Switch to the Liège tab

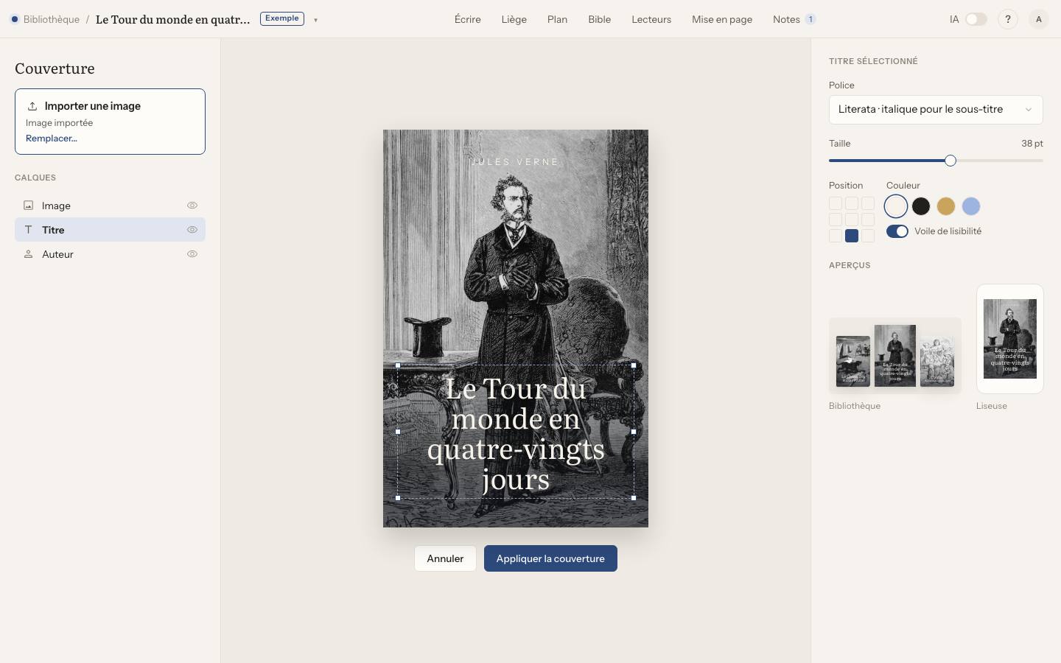pyautogui.click(x=514, y=19)
